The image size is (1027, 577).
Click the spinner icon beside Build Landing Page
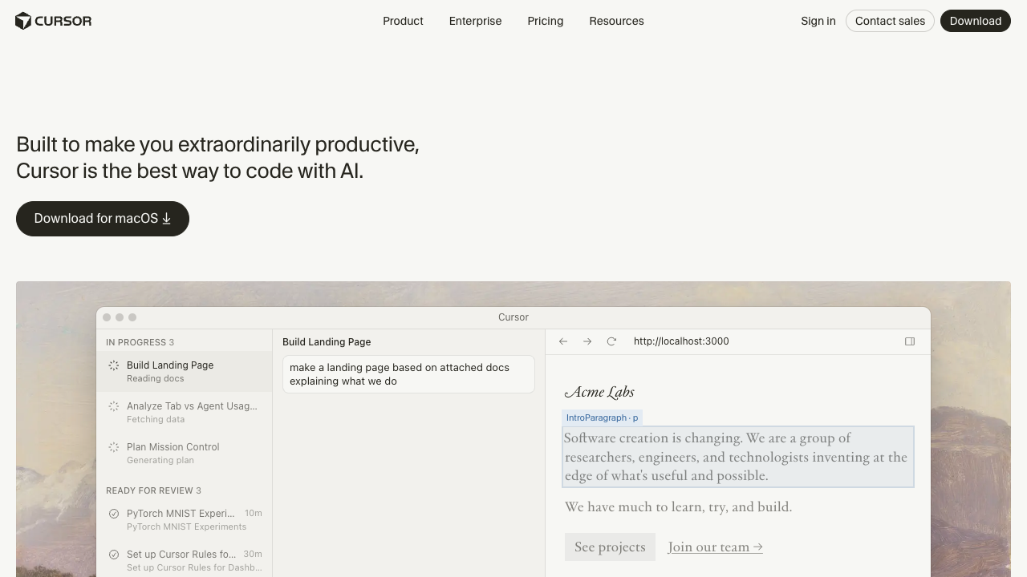[114, 365]
